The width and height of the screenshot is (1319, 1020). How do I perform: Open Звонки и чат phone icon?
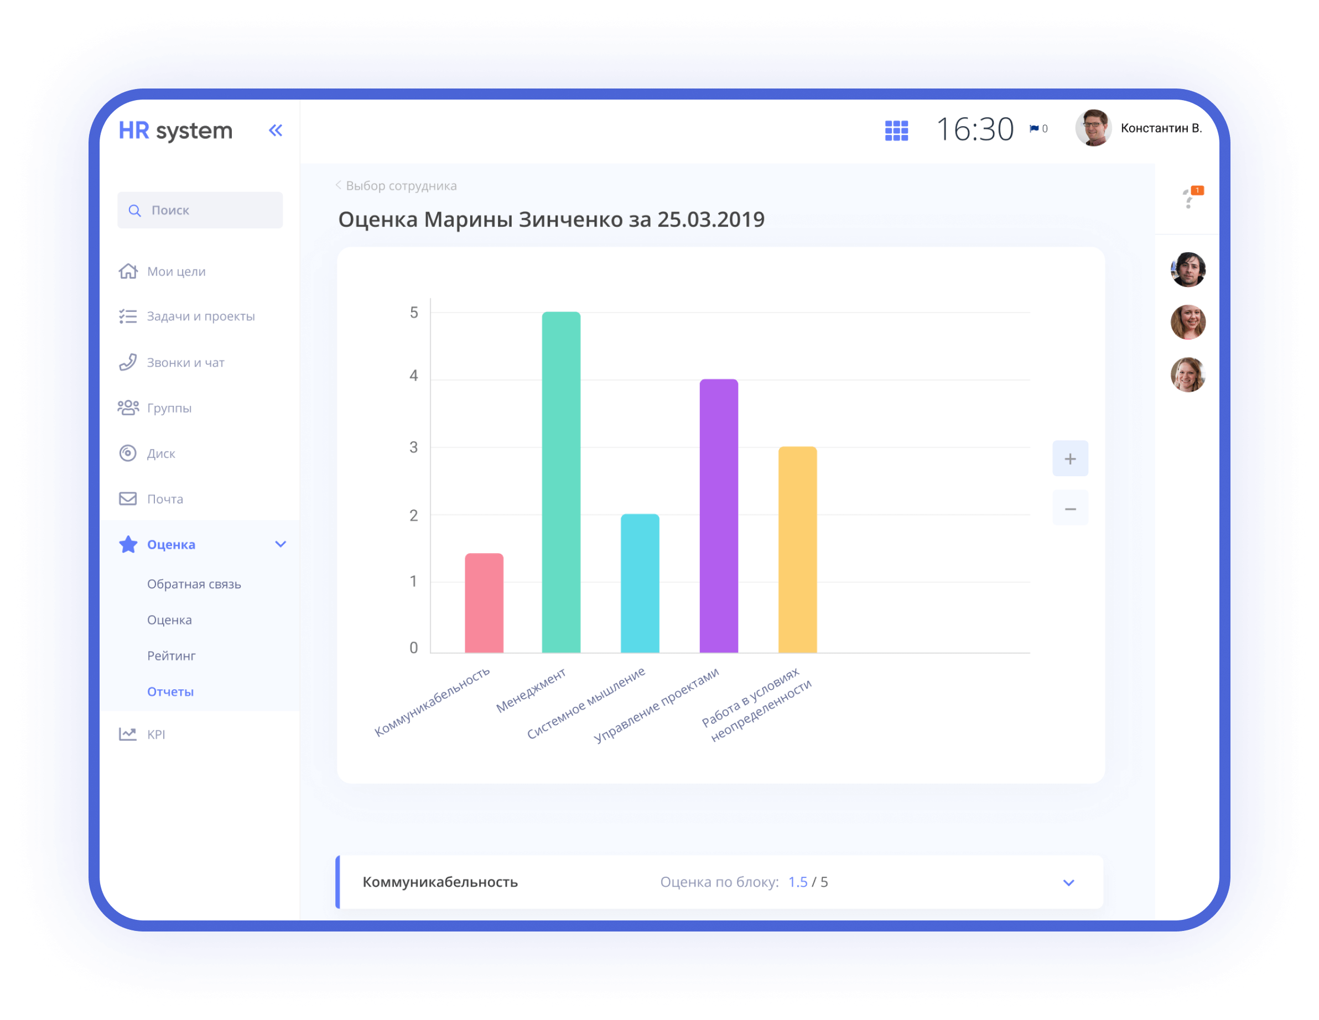click(x=128, y=362)
